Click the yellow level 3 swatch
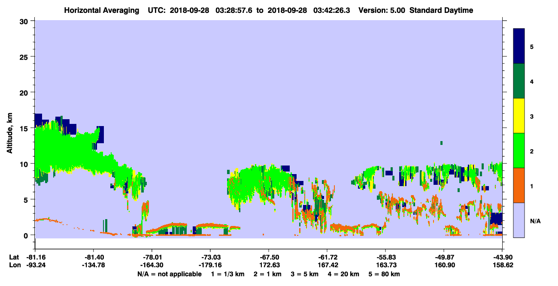Viewport: 558px width, 286px height. (519, 116)
